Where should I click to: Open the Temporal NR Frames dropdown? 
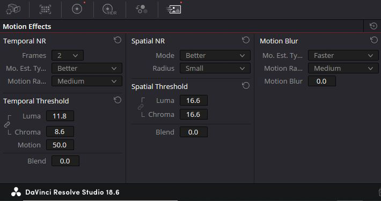click(68, 55)
